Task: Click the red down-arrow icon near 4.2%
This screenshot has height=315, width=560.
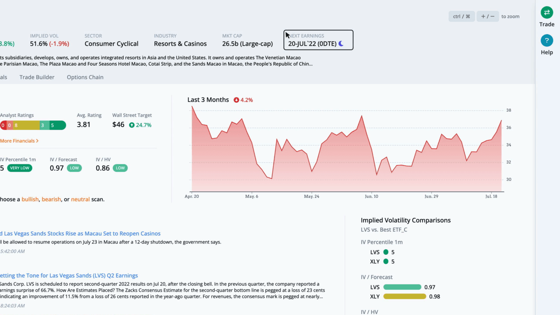Action: (236, 100)
